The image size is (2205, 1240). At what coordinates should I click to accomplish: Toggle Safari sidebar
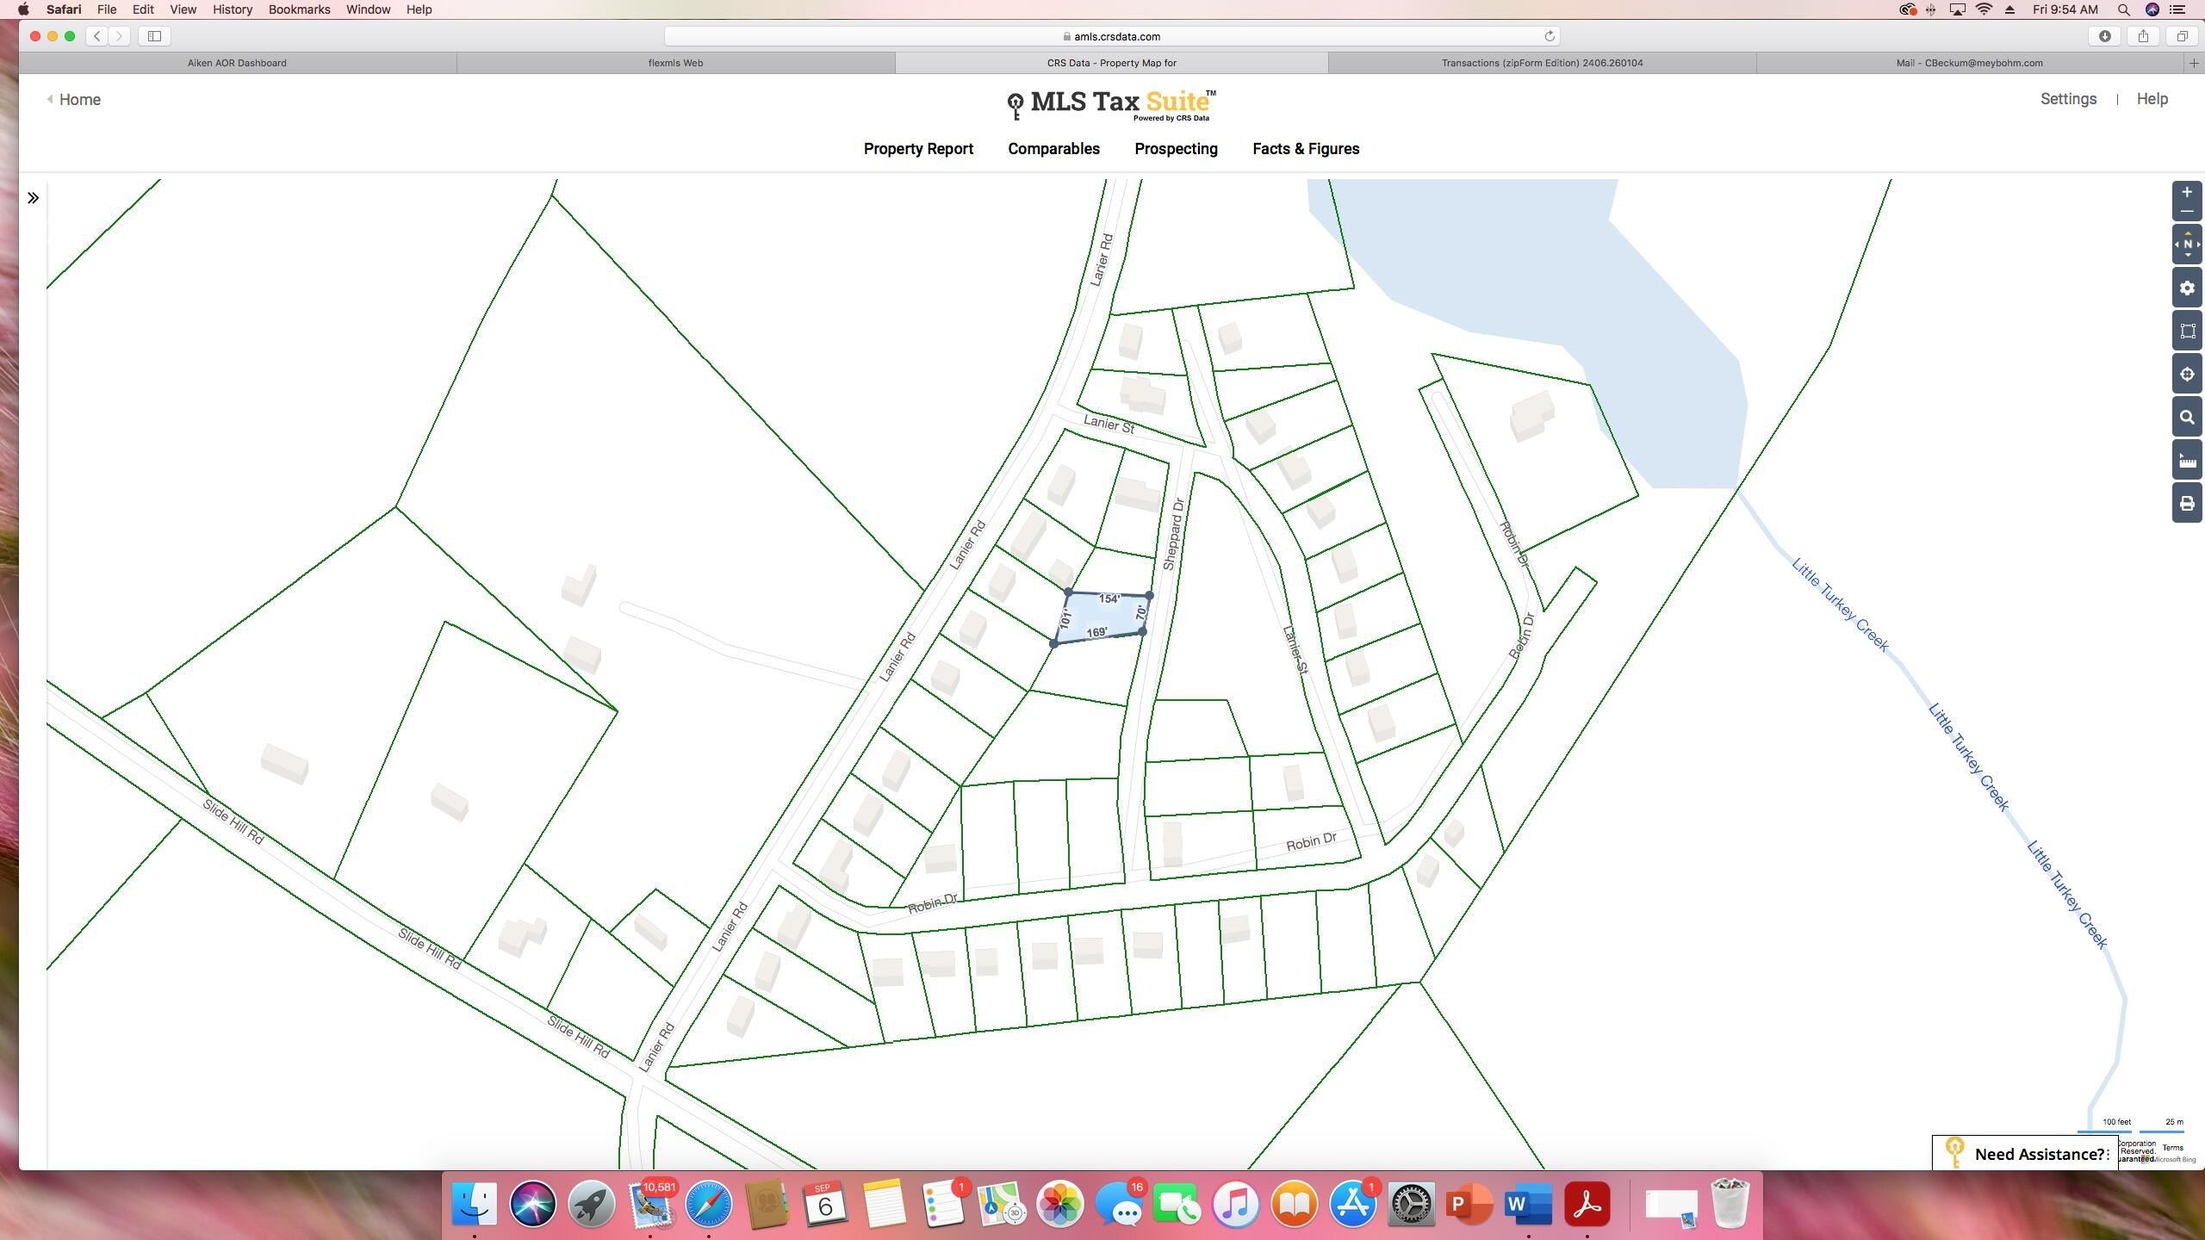coord(155,36)
